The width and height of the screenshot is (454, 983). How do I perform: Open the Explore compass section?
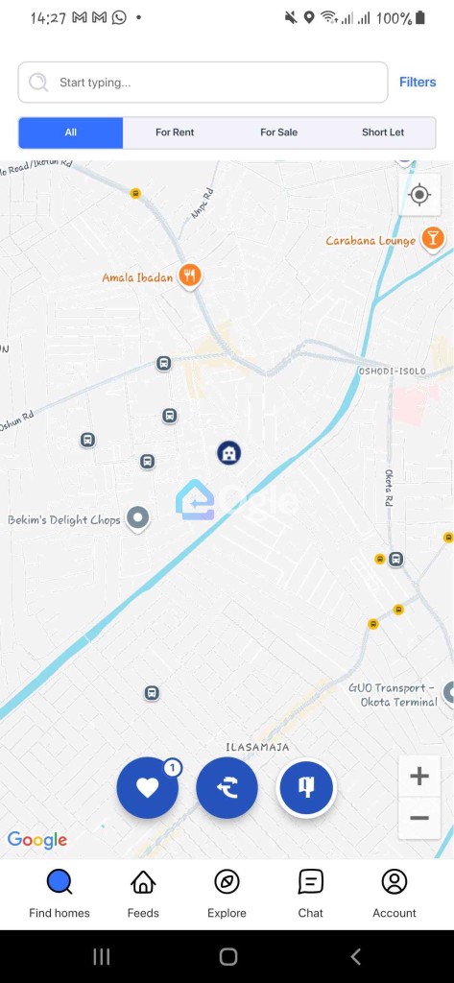[x=227, y=894]
